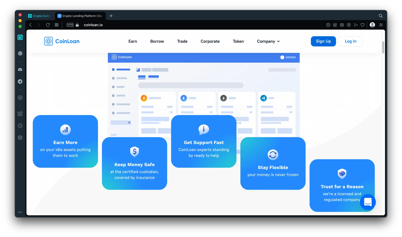The height and width of the screenshot is (237, 402).
Task: Click the site security lock icon
Action: click(x=77, y=25)
